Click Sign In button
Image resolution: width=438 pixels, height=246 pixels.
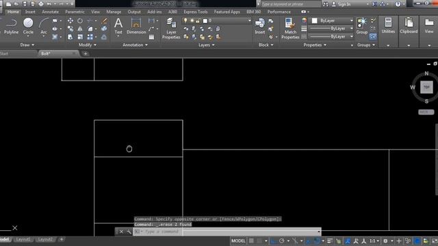[341, 4]
